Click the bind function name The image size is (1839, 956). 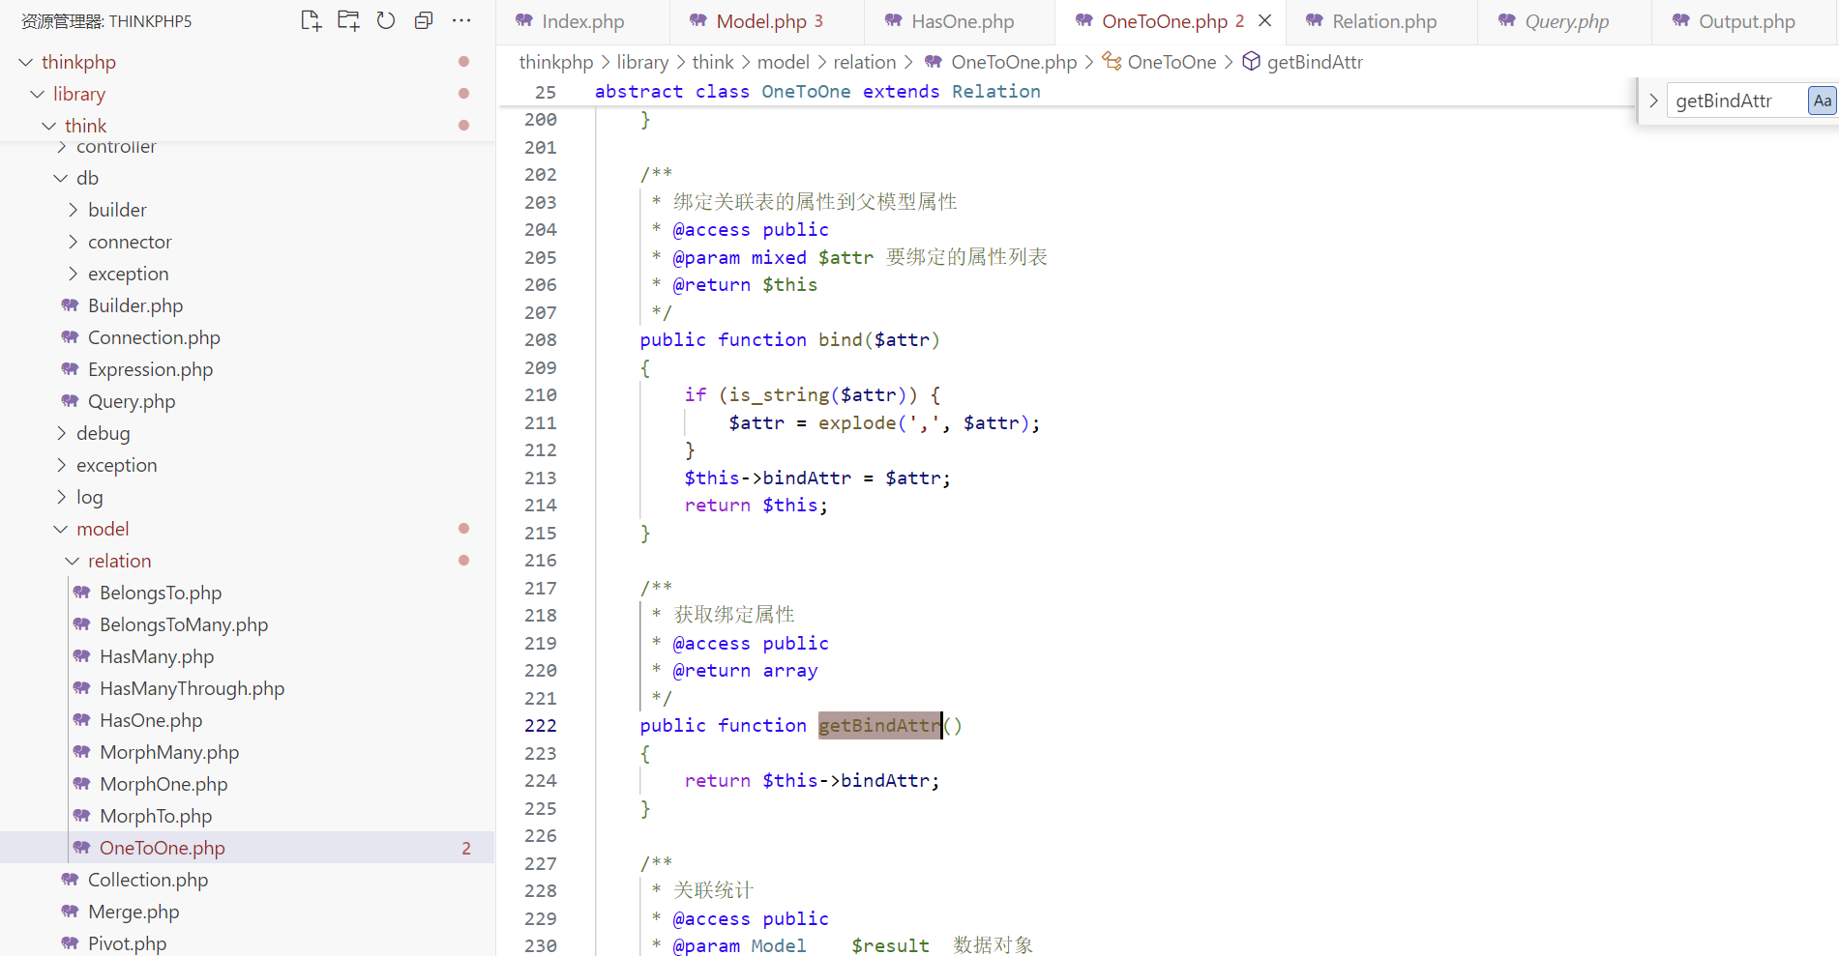point(840,340)
